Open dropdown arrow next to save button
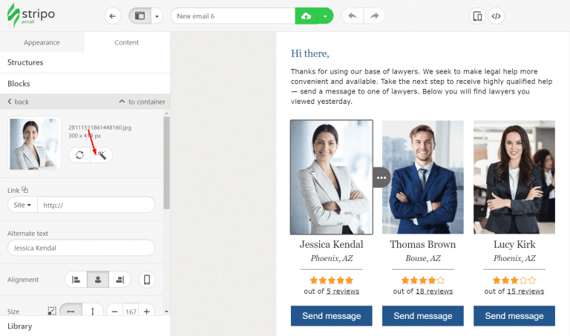The width and height of the screenshot is (570, 336). pos(325,16)
